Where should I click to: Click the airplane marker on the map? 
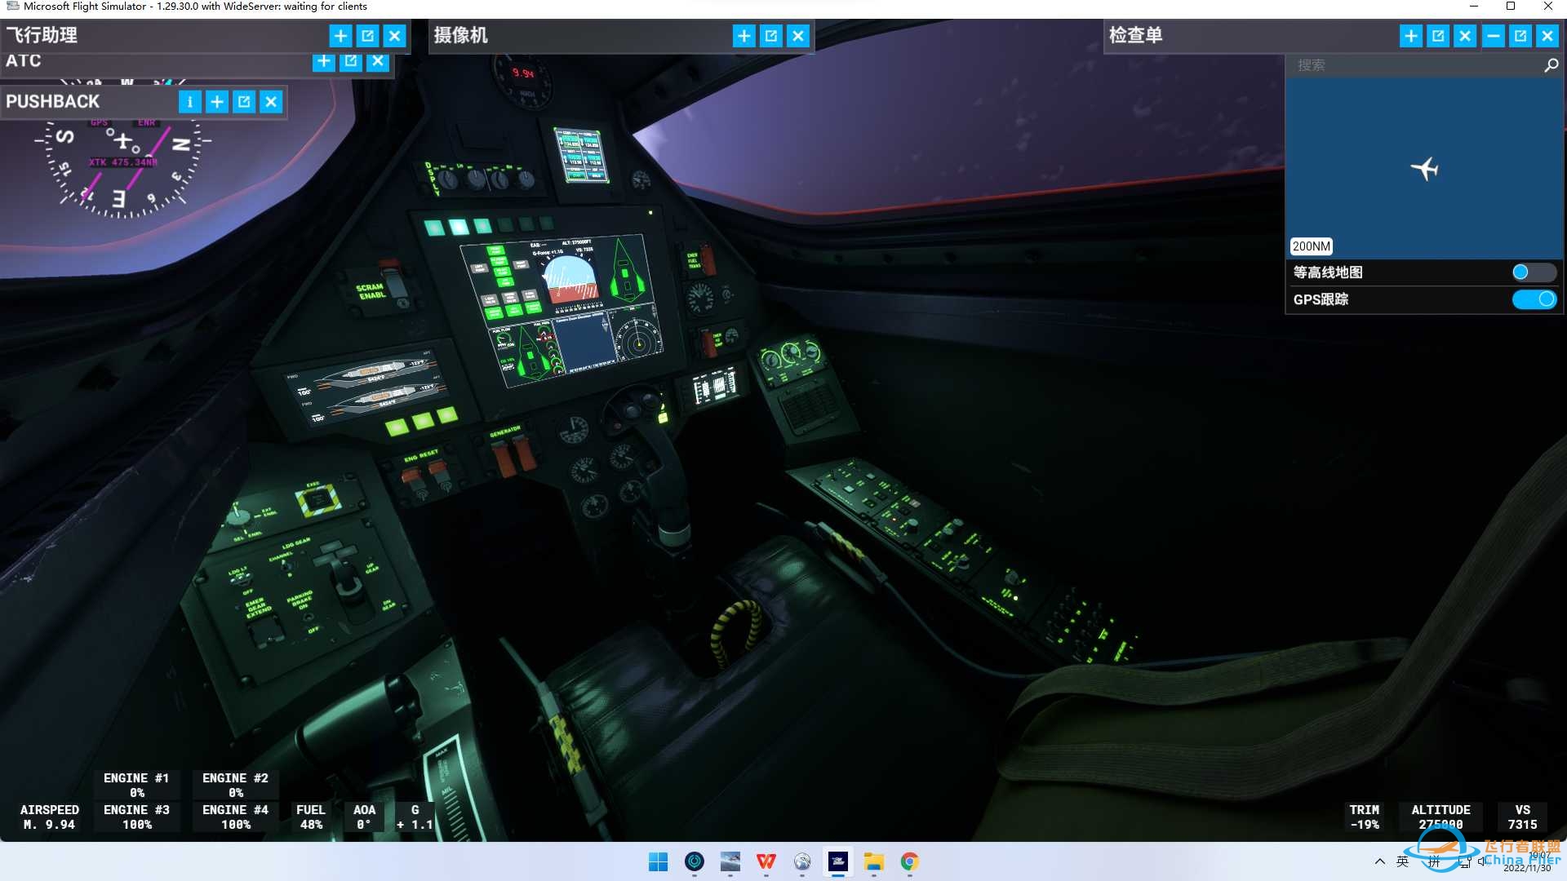[x=1425, y=169]
